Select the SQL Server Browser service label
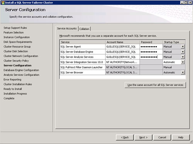 click(x=72, y=73)
